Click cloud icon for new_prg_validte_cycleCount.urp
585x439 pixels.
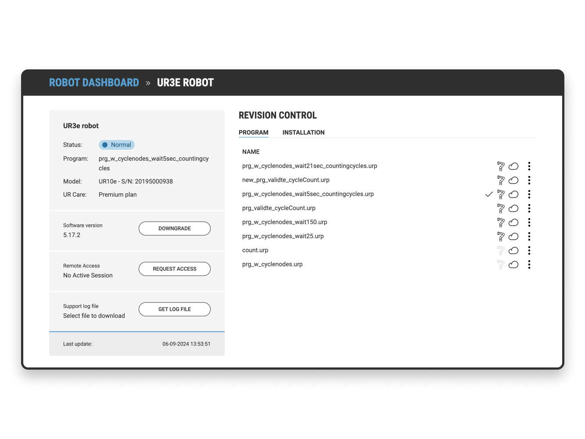click(x=513, y=180)
